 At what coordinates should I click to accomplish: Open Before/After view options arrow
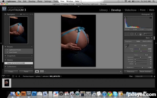45,72
